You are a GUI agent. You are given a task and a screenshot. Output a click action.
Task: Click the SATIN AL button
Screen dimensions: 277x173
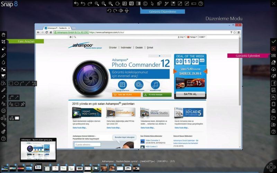(x=190, y=94)
